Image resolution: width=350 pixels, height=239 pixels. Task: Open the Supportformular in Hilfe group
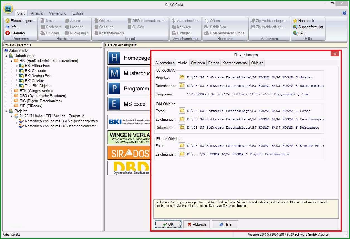coord(308,27)
